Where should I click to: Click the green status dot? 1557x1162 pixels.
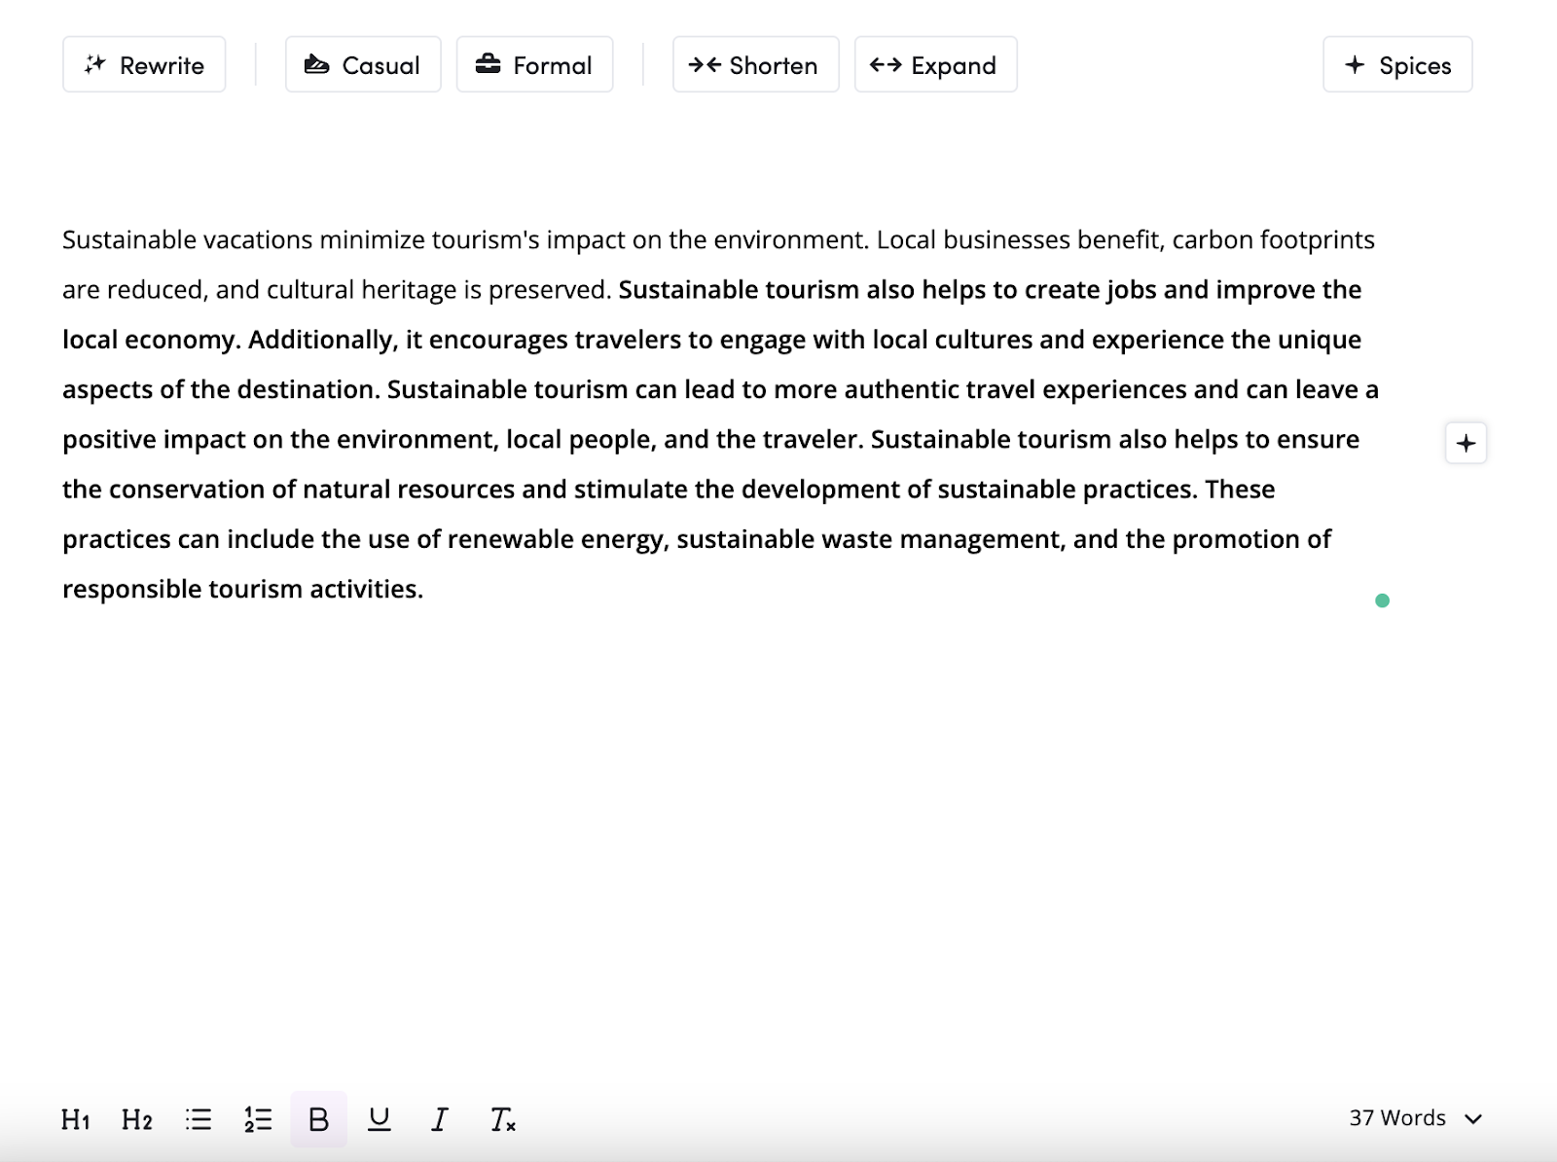(x=1382, y=600)
